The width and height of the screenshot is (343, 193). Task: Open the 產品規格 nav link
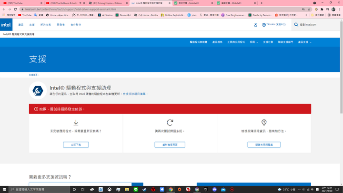pyautogui.click(x=217, y=42)
